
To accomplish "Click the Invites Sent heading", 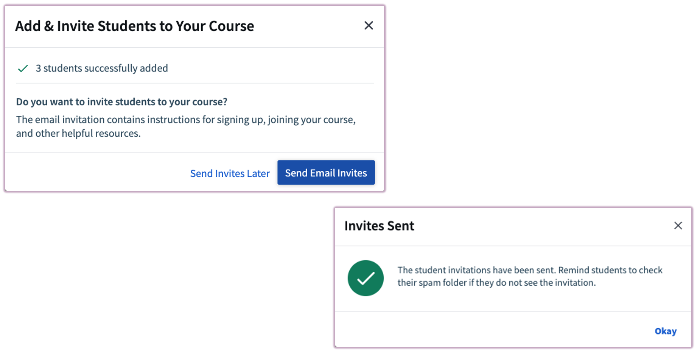I will pos(379,226).
